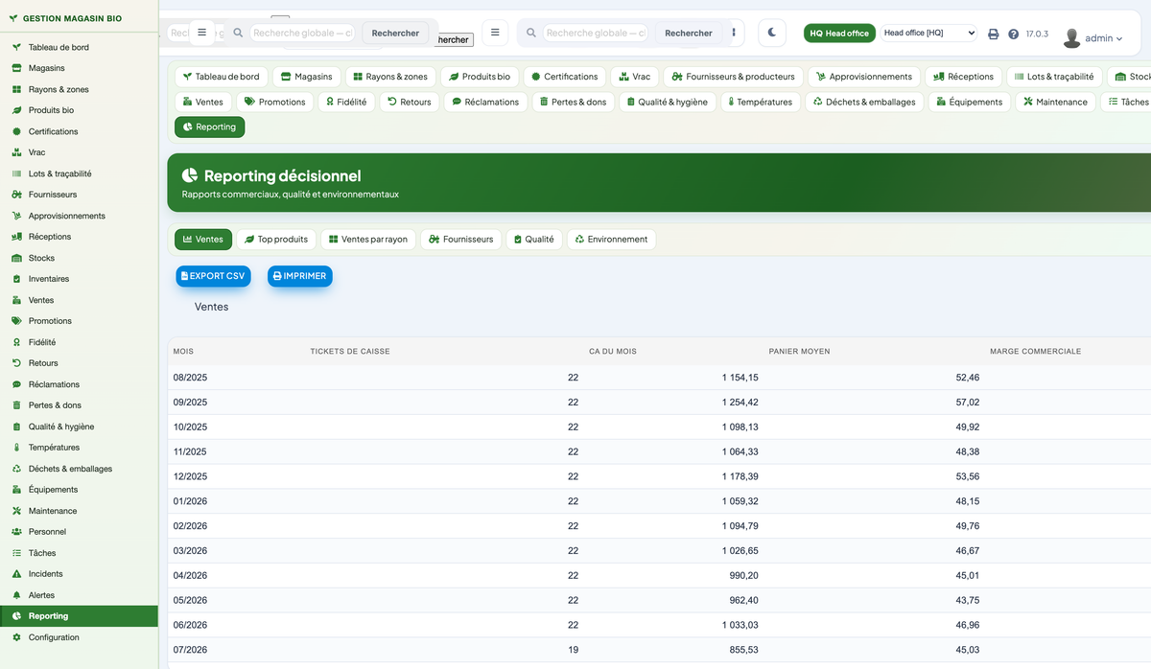Click the Déchets & emballages top navigation chip
The height and width of the screenshot is (669, 1151).
tap(864, 102)
